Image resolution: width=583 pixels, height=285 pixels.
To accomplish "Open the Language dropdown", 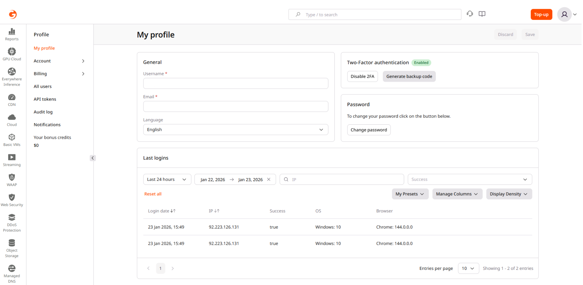I will pyautogui.click(x=236, y=130).
